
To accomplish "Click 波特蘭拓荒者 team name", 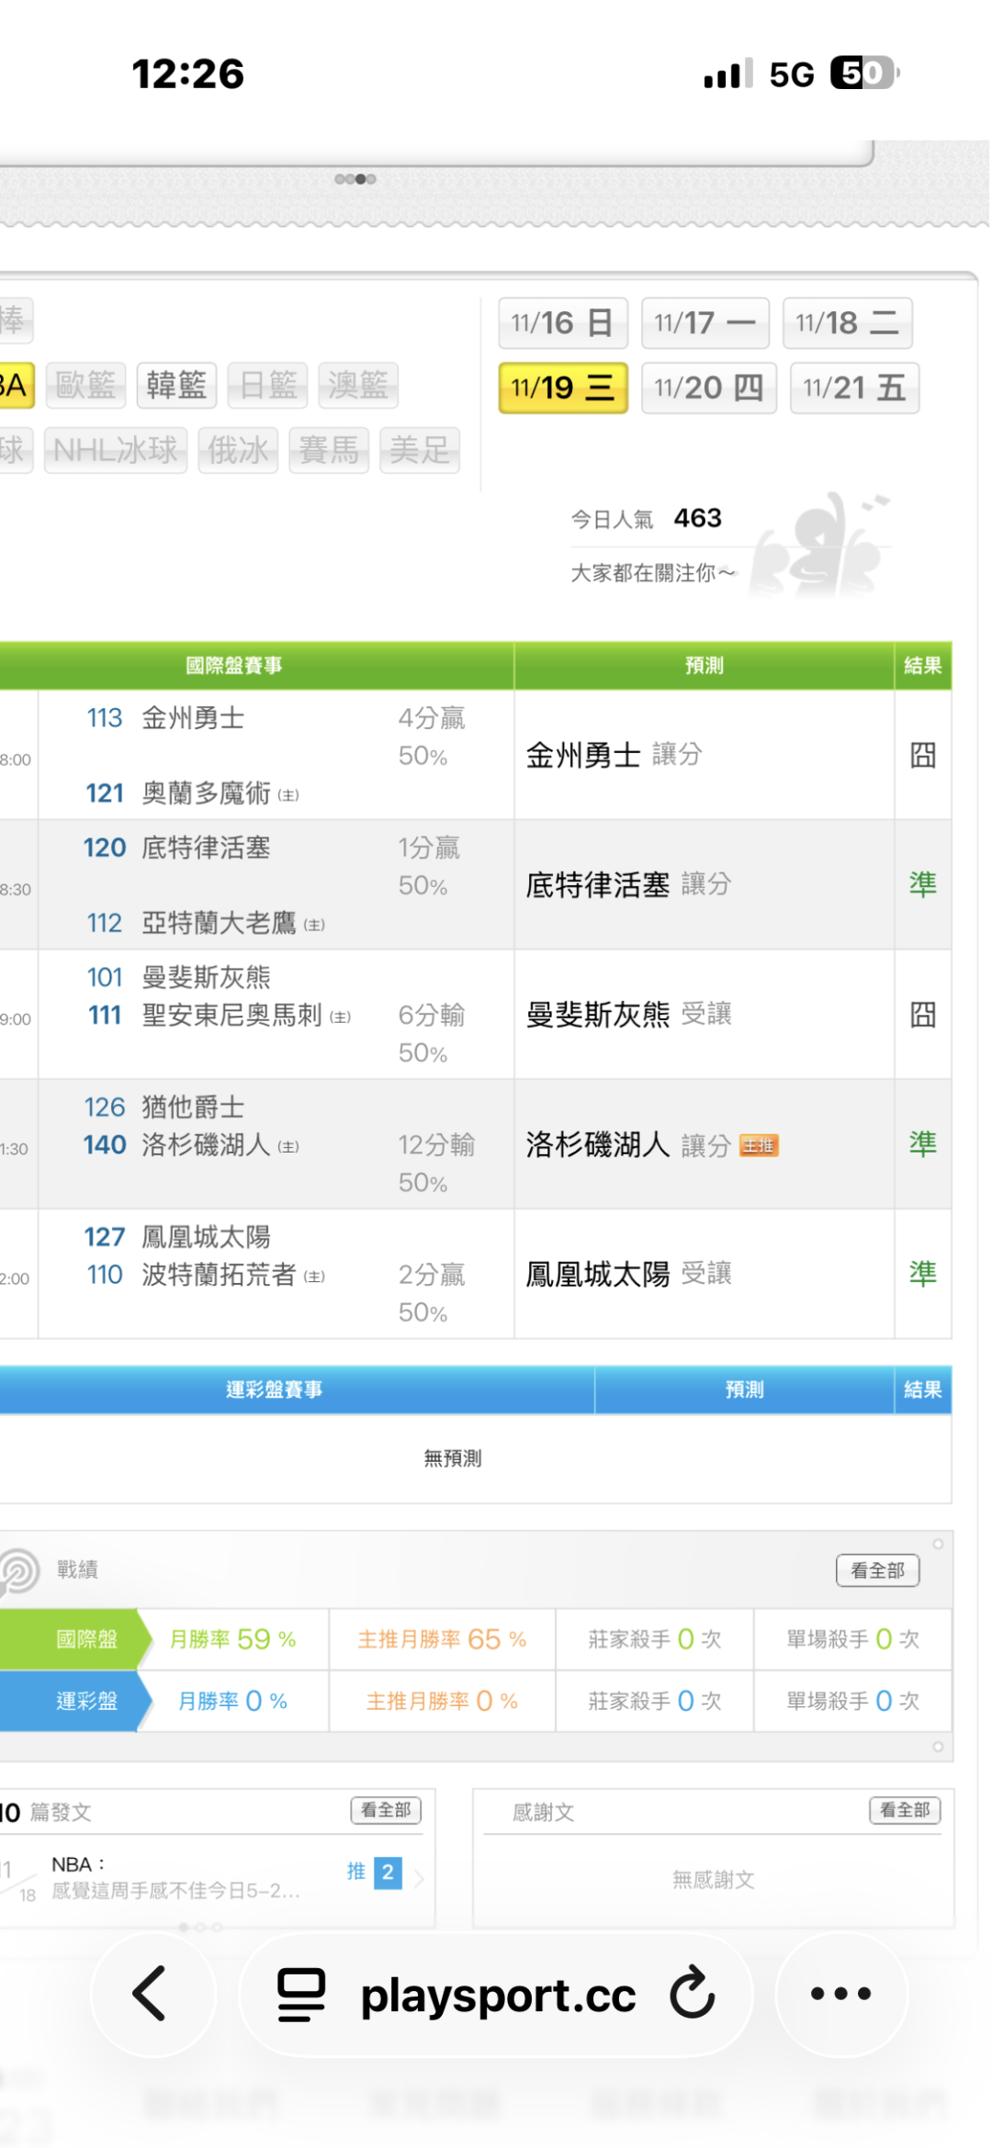I will pyautogui.click(x=219, y=1275).
